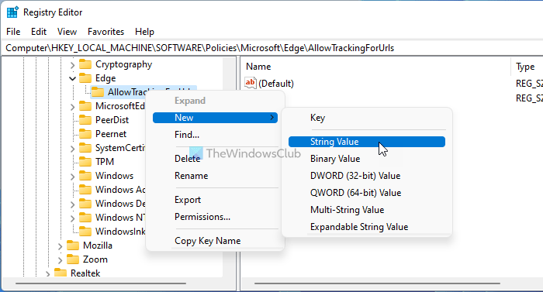Select the Edge tree item label
The width and height of the screenshot is (543, 292).
point(105,78)
